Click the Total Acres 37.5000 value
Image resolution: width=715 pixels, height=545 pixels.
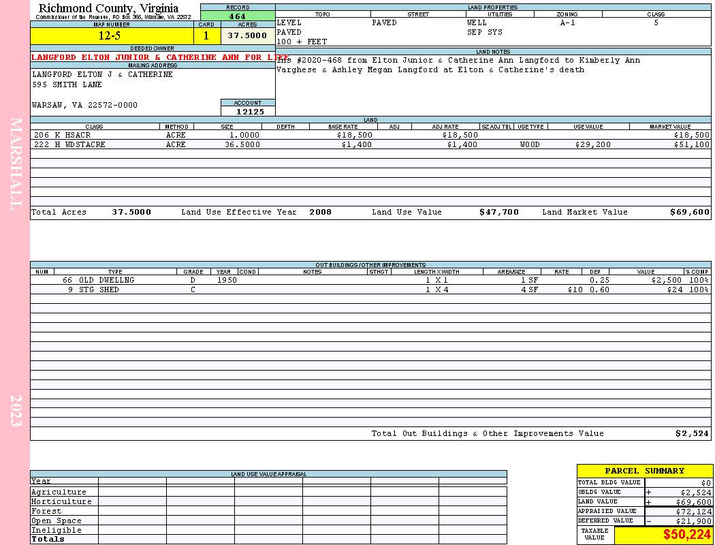point(131,212)
